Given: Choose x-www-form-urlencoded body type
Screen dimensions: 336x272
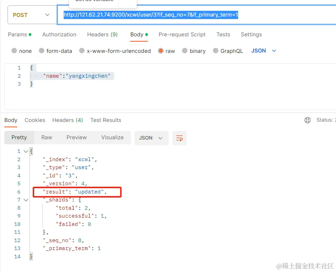Looking at the screenshot, I should [82, 51].
